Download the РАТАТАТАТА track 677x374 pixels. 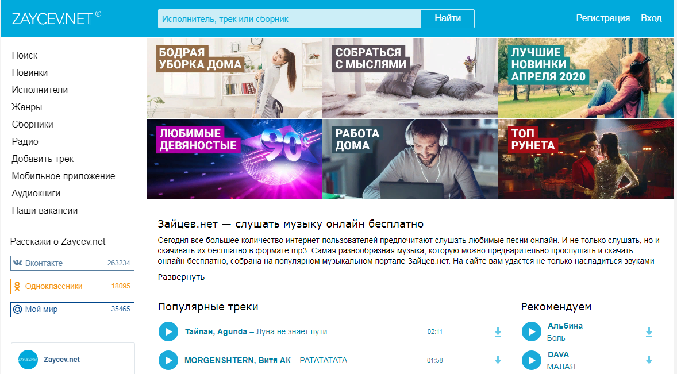tap(498, 360)
